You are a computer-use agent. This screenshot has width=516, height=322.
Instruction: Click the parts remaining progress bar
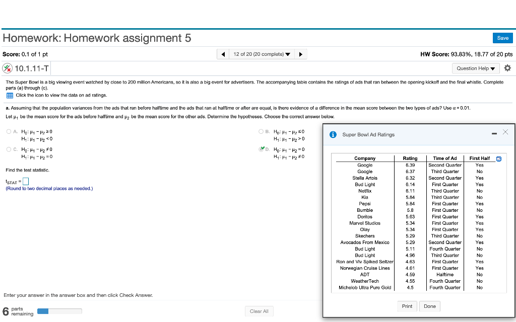[59, 311]
